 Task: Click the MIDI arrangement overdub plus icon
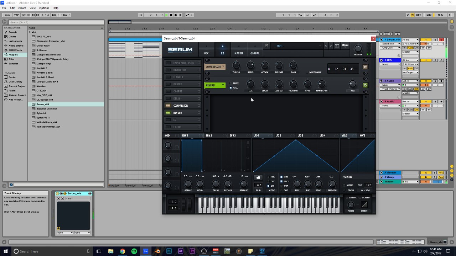point(180,15)
